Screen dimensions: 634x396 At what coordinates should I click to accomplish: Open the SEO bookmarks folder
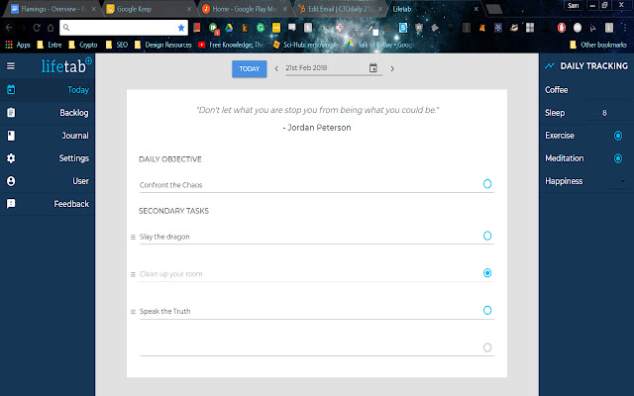tap(117, 45)
